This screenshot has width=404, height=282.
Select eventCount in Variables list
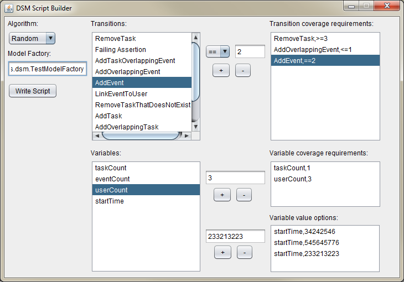(112, 179)
